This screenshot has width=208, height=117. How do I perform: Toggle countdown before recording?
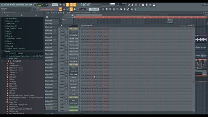point(68,5)
